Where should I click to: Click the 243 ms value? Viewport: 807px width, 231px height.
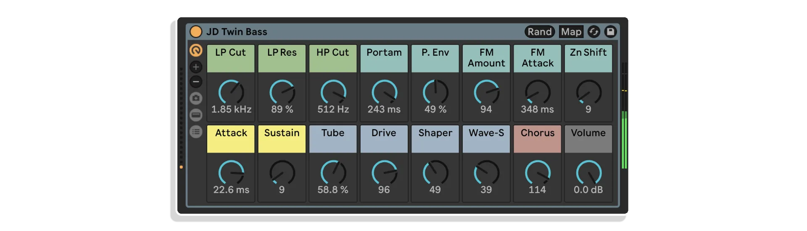click(x=384, y=109)
